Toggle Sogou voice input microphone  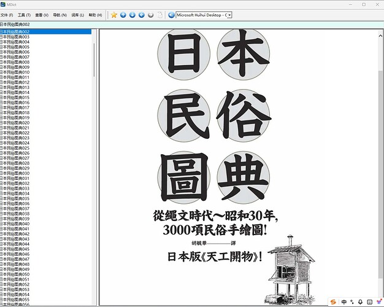[x=360, y=302]
